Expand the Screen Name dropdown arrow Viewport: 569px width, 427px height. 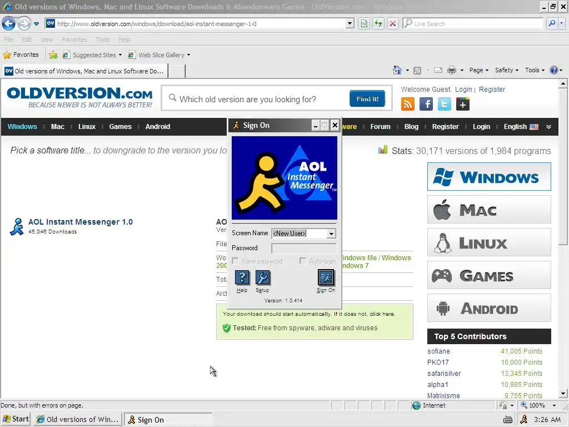[x=331, y=234]
